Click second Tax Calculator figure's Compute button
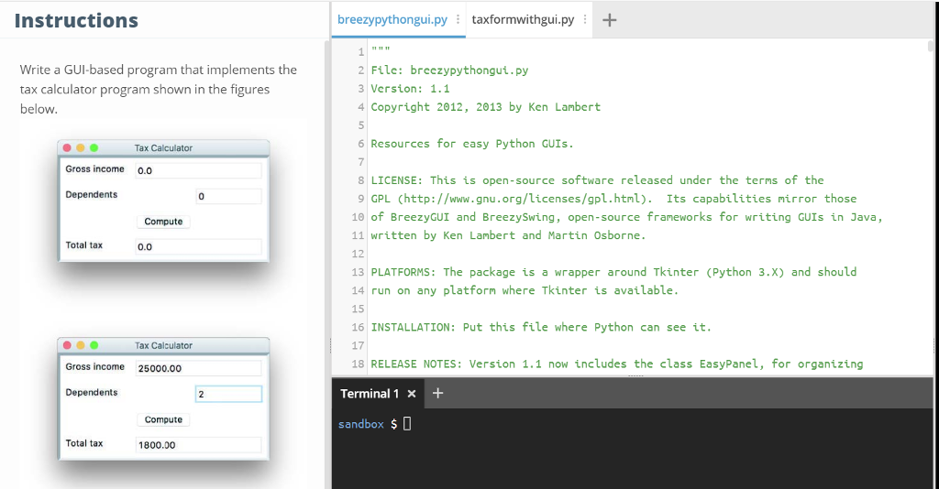The image size is (939, 489). click(163, 419)
